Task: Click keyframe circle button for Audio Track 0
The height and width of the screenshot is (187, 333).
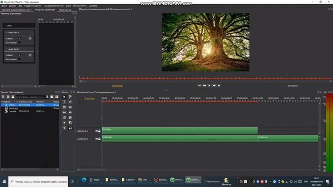Action: [30, 55]
